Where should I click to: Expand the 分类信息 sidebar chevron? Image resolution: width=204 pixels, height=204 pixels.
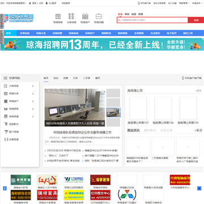33,86
